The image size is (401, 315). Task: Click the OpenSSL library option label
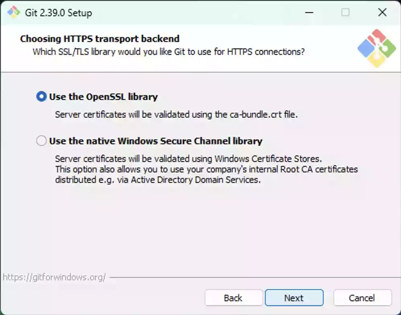(103, 96)
